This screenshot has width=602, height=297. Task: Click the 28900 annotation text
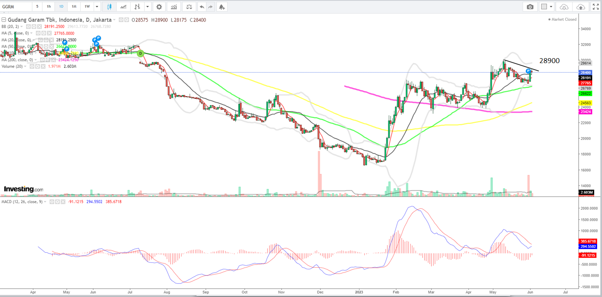pos(549,61)
